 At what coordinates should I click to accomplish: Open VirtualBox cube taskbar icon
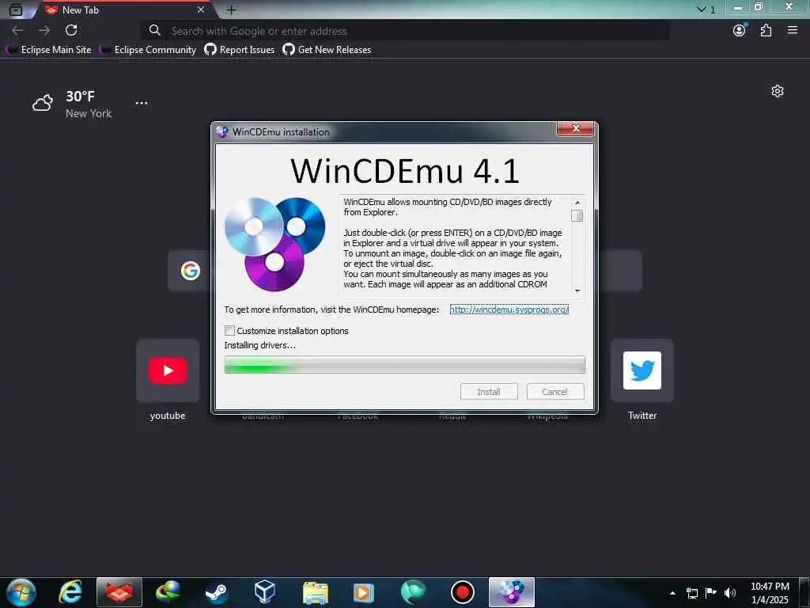(265, 592)
